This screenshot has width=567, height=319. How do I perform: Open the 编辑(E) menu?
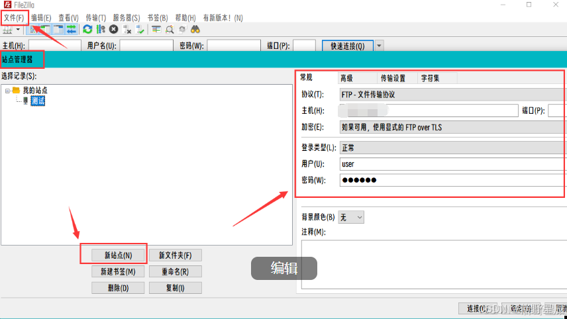[41, 18]
